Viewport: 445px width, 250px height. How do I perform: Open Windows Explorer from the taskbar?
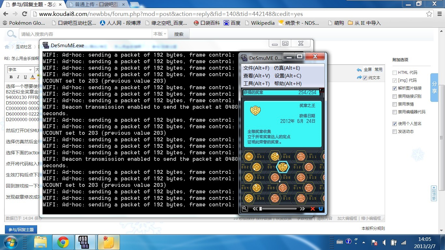[41, 242]
